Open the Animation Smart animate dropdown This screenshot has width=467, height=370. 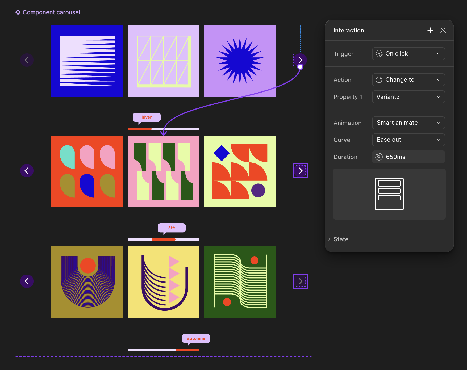click(408, 123)
